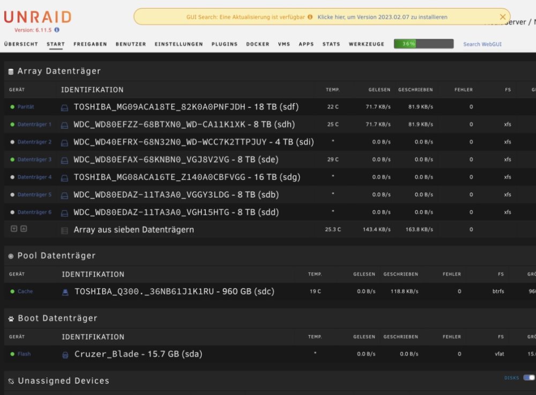Open the Parität device link
536x395 pixels.
[x=26, y=107]
